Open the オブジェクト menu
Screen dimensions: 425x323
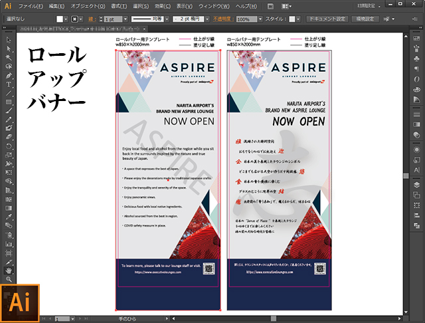(x=88, y=6)
